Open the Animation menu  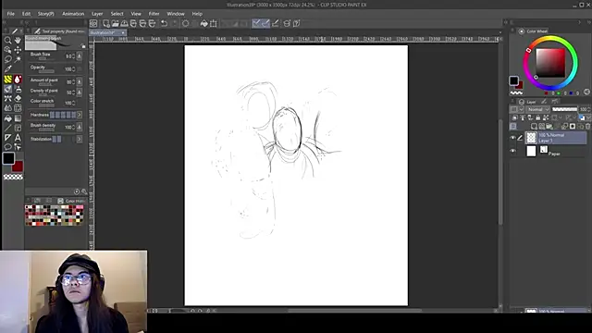[73, 14]
